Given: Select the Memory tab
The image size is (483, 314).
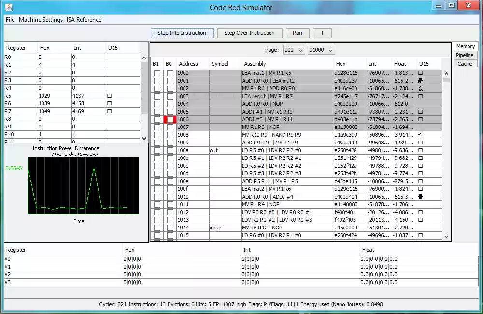Looking at the screenshot, I should tap(465, 46).
